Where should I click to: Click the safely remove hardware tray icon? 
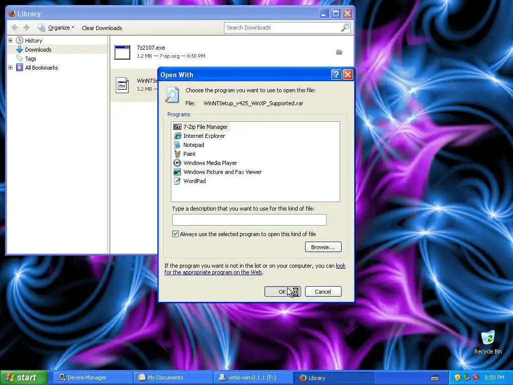[466, 377]
